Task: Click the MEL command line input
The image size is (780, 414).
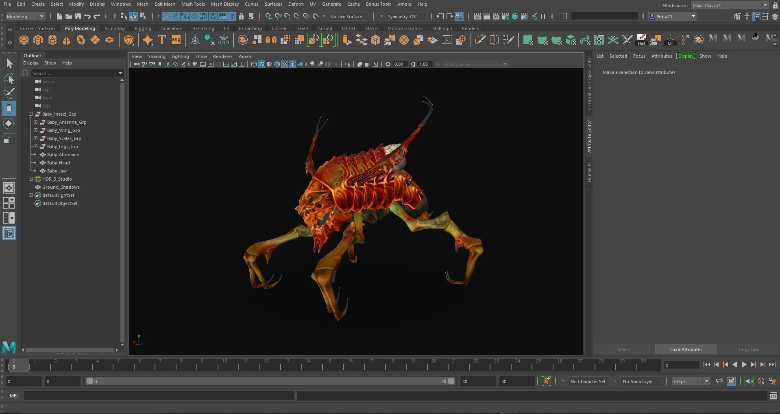Action: [x=159, y=396]
